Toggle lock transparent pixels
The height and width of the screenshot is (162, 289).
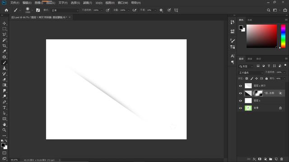coord(247,78)
